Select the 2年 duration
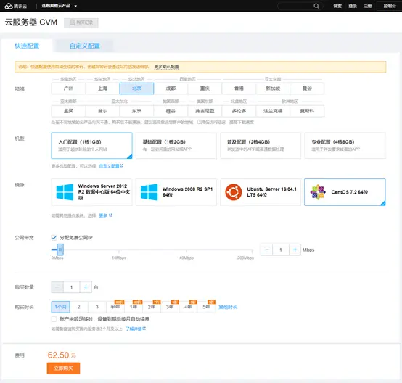Image resolution: width=402 pixels, height=383 pixels. tap(152, 307)
